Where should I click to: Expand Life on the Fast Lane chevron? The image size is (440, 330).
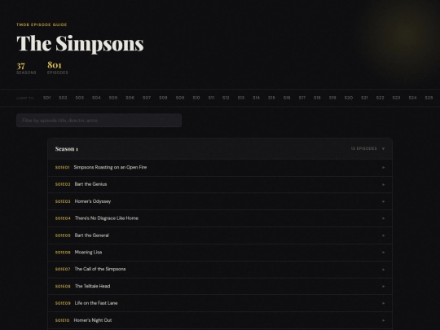coord(383,303)
